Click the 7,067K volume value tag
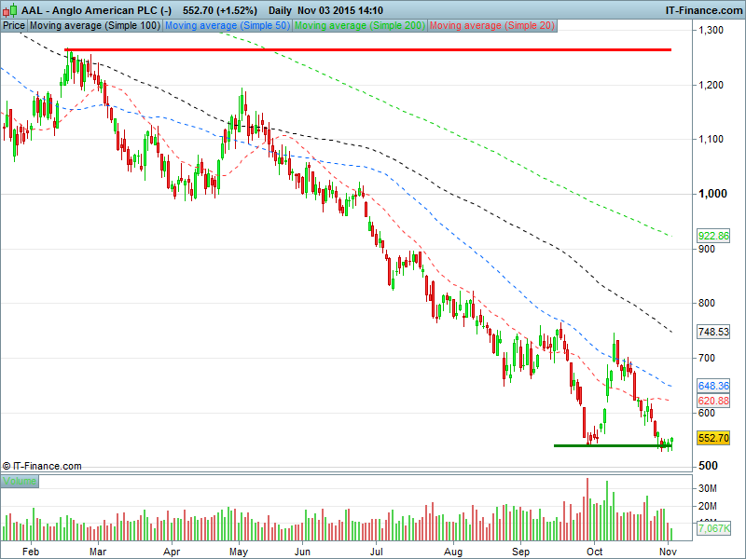Screen dimensions: 746x559 [x=713, y=529]
